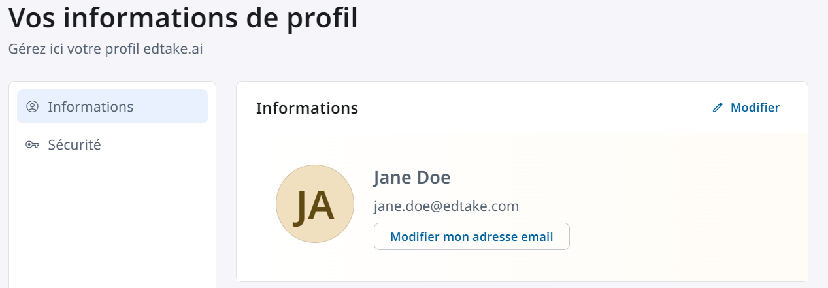
Task: Click the jane.doe@edtake.com email address
Action: click(446, 206)
